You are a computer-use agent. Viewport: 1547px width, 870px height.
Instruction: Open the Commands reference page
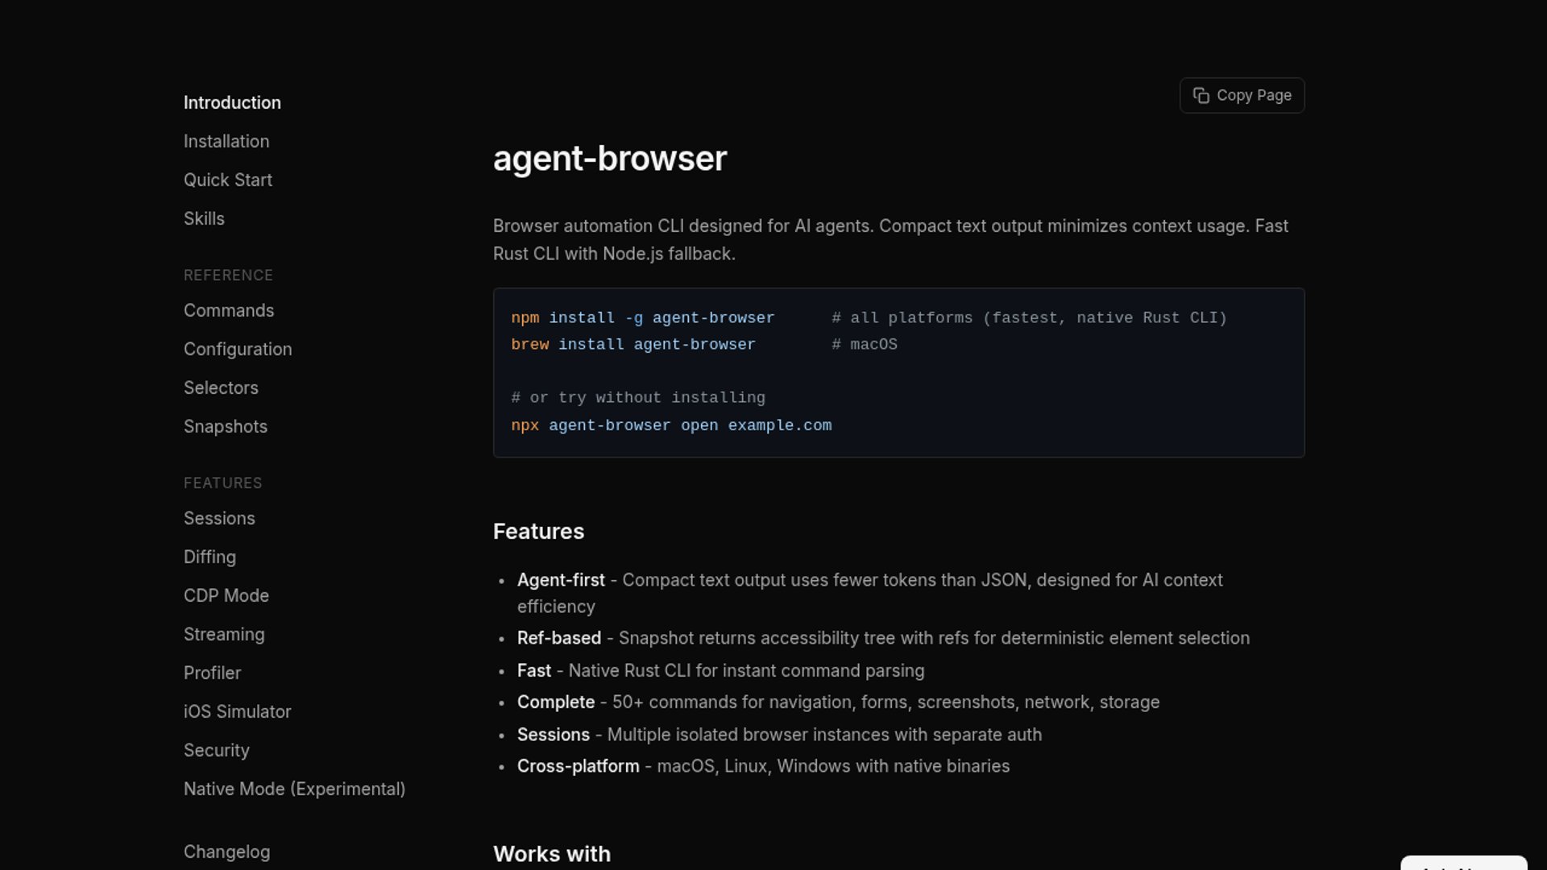229,311
